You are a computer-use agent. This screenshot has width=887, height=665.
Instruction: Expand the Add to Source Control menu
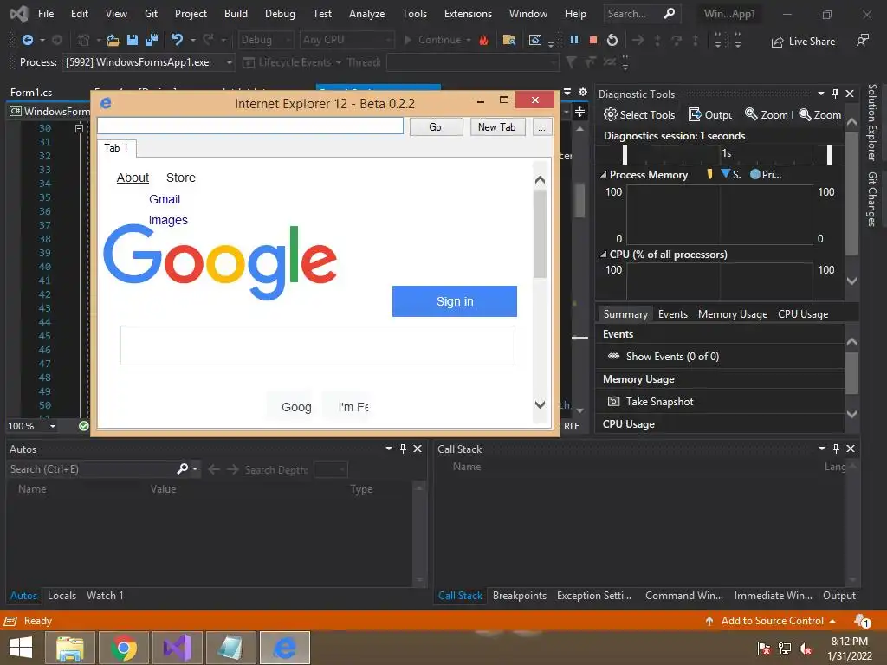[x=832, y=621]
